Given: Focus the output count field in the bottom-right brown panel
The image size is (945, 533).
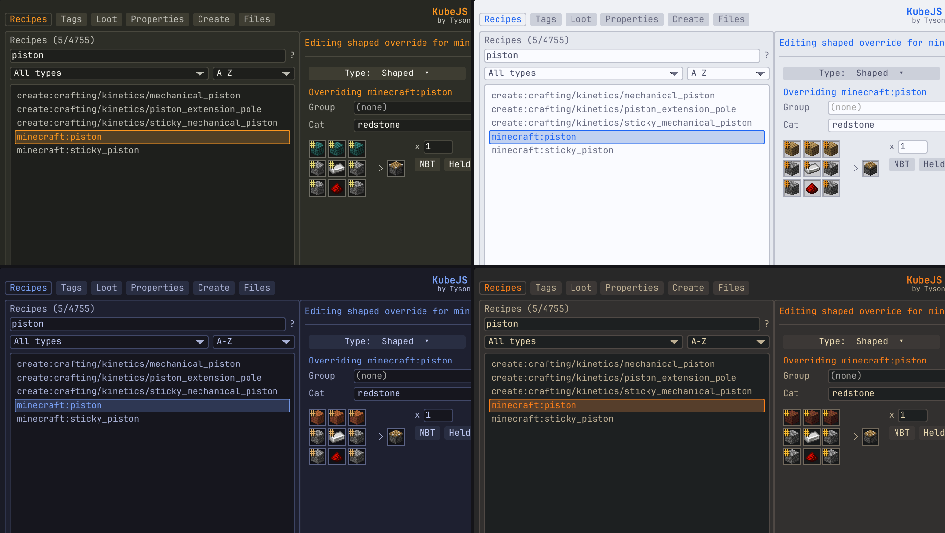Looking at the screenshot, I should (x=912, y=415).
